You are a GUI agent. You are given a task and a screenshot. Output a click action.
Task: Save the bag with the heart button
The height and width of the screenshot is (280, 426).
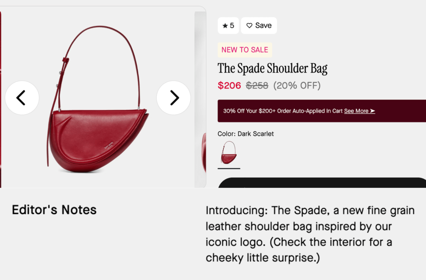point(259,26)
